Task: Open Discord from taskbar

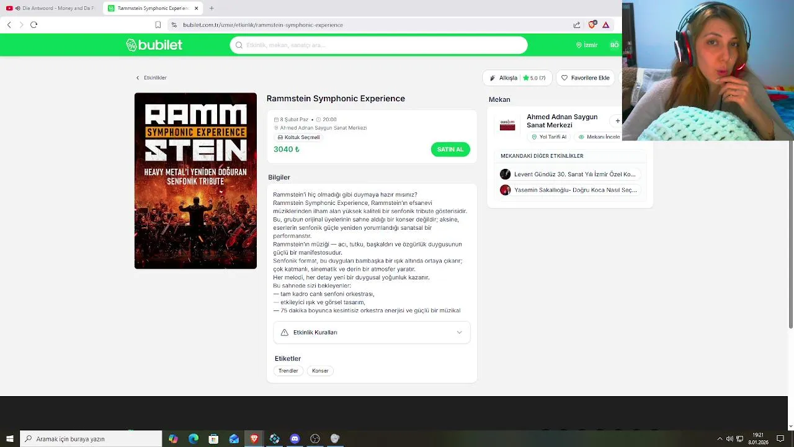Action: point(295,439)
